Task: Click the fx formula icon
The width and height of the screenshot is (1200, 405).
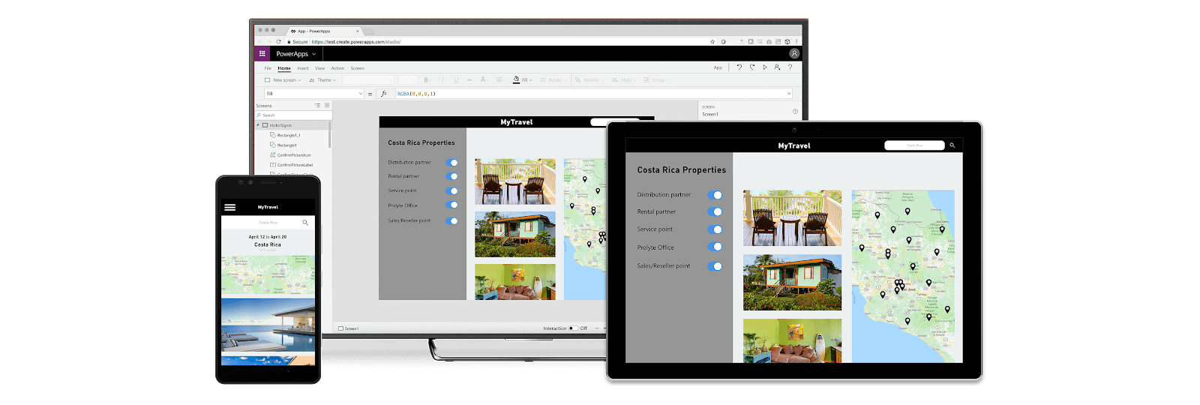Action: tap(384, 94)
